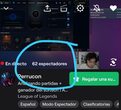Screen dimensions: 121x110
Task: Select the Clasificatorias tag
Action: pyautogui.click(x=96, y=104)
